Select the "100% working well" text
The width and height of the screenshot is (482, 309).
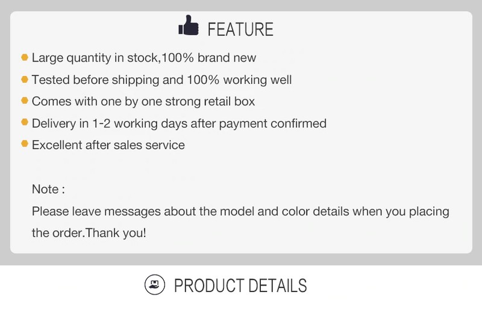point(240,80)
